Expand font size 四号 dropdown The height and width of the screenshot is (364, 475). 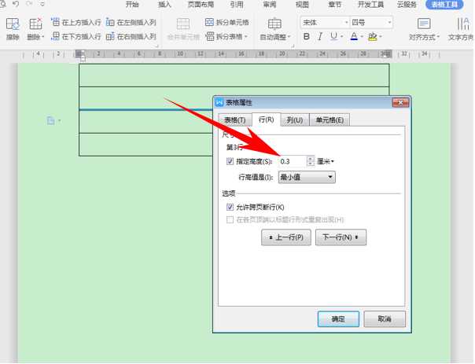389,23
